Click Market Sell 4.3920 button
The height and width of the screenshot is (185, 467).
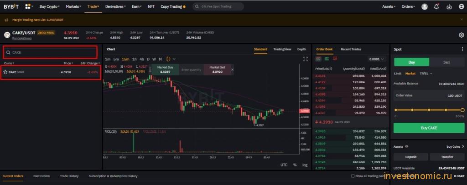click(x=217, y=70)
